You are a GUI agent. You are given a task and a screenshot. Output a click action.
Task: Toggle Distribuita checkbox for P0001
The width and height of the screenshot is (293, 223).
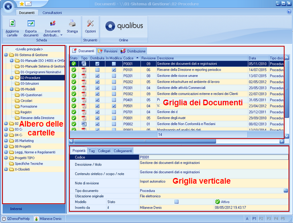point(98,64)
